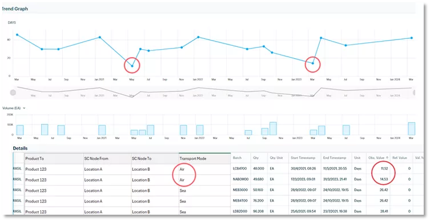Viewport: 430px width, 221px height.
Task: Click the March 2024 volume bar
Action: [x=412, y=128]
